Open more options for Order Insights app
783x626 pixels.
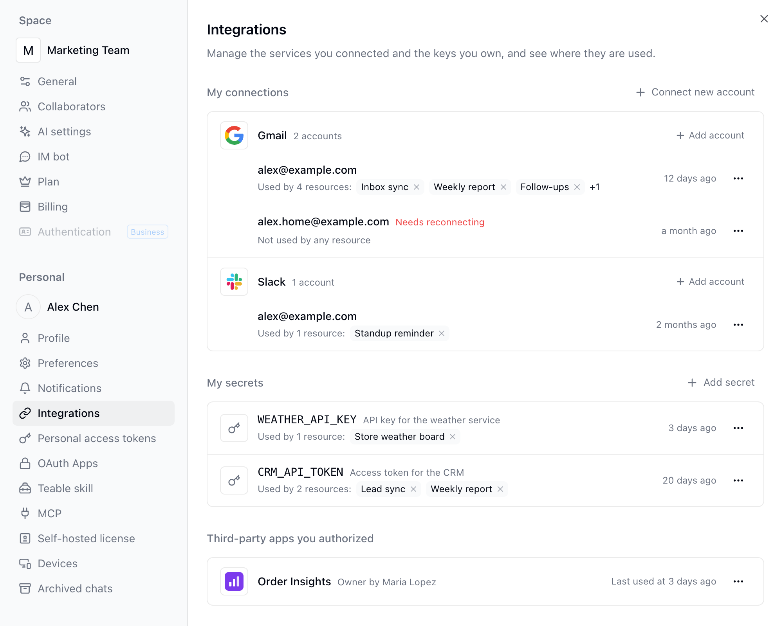738,581
